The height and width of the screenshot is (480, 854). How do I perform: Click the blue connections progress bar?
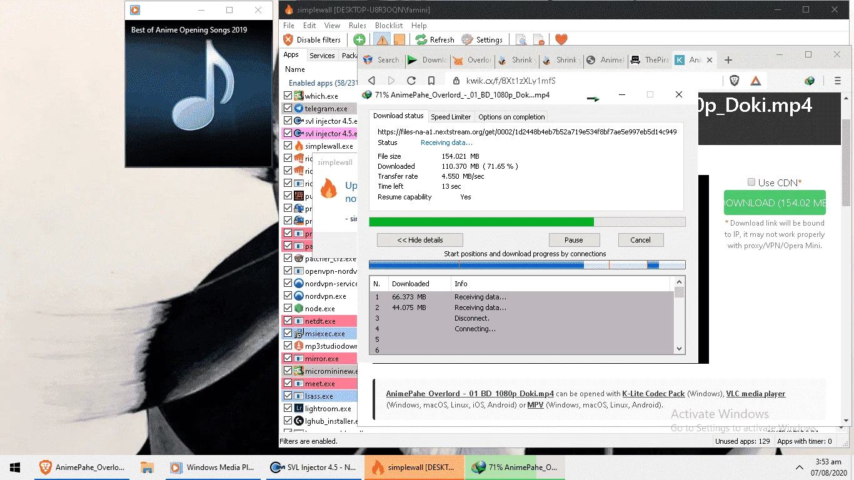527,265
